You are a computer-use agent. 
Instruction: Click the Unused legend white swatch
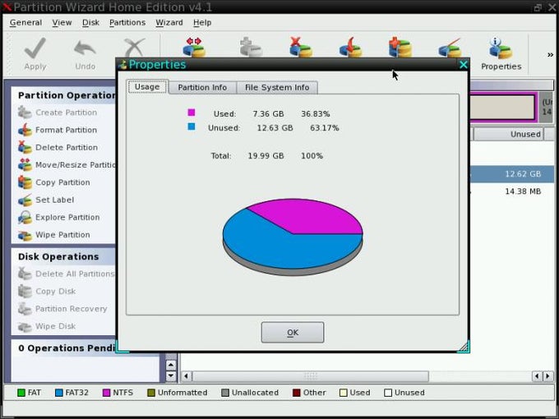388,393
